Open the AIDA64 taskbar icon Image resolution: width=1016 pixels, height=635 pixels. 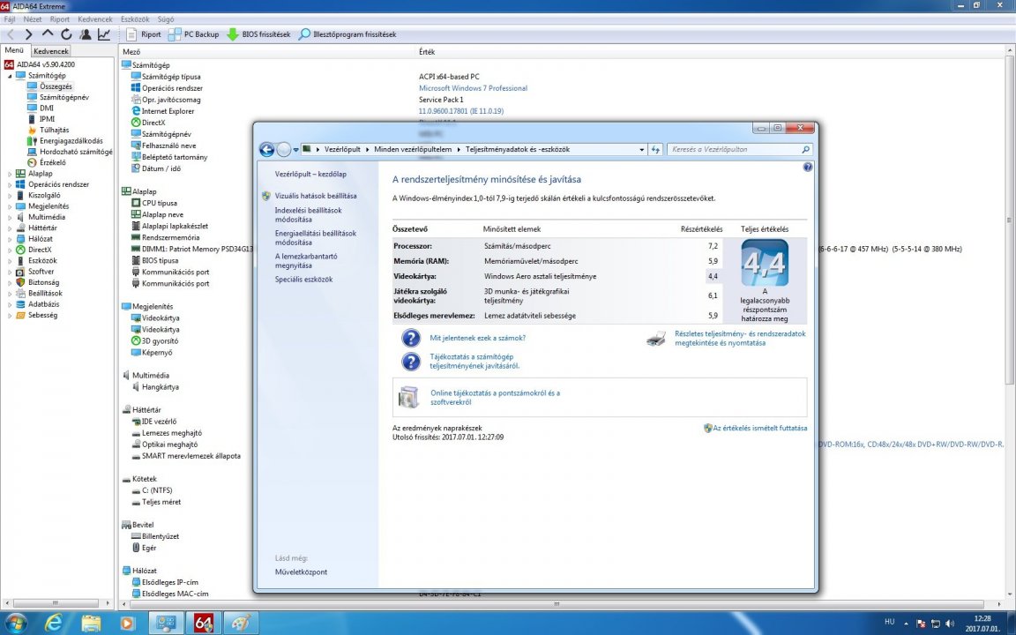[x=204, y=624]
